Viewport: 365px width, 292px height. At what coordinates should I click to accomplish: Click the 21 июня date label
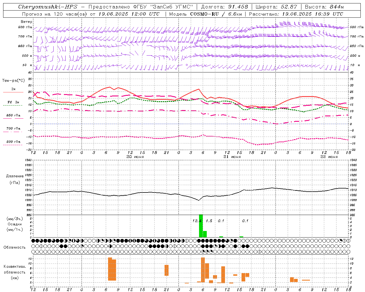[232, 157]
